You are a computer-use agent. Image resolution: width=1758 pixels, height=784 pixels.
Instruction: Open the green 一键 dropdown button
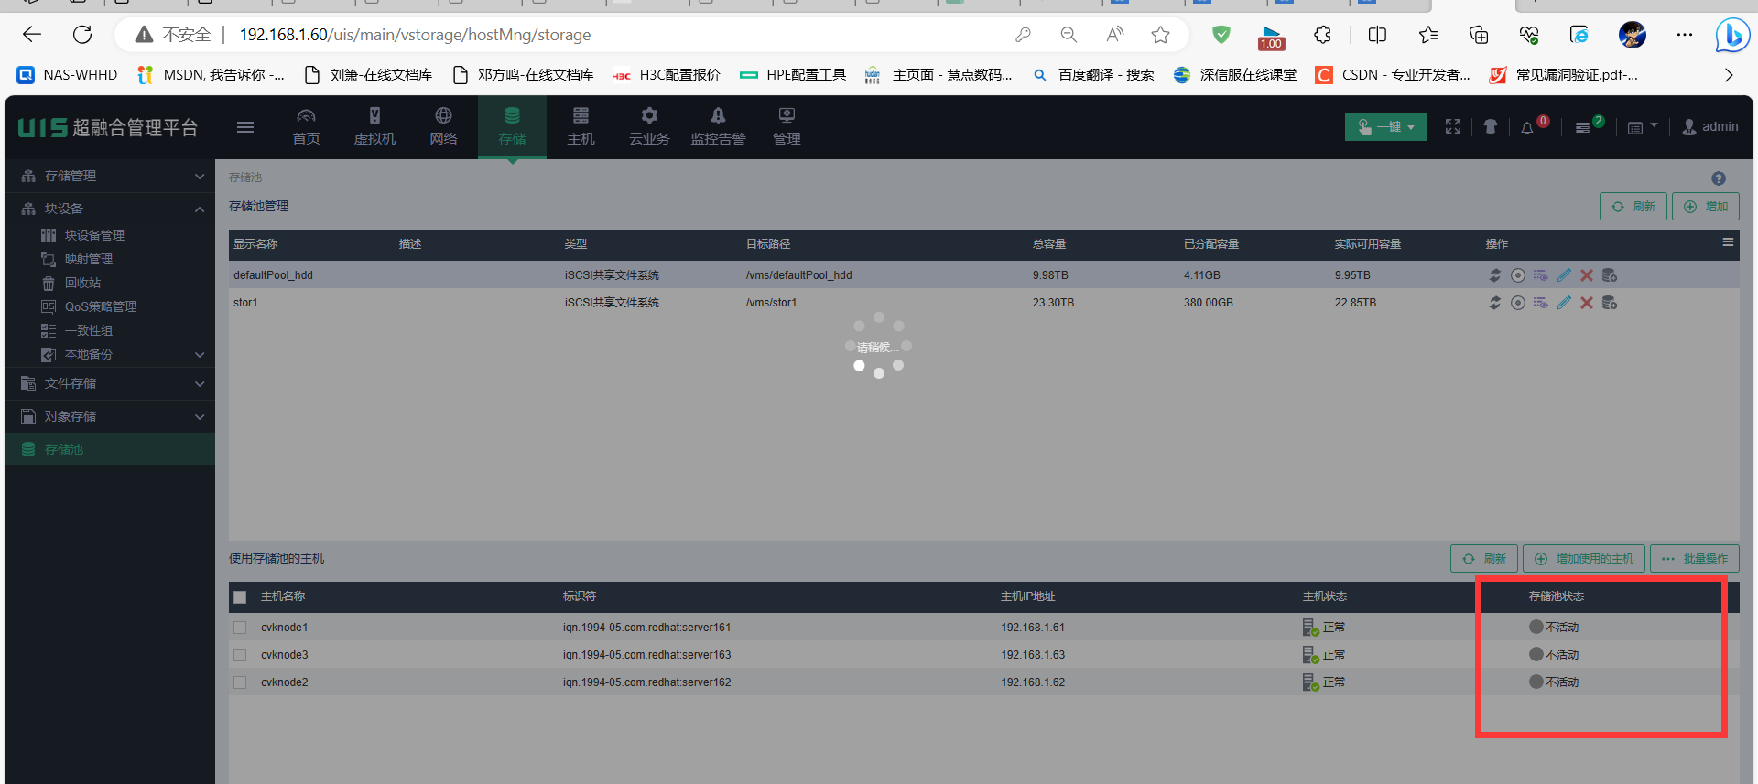point(1385,127)
